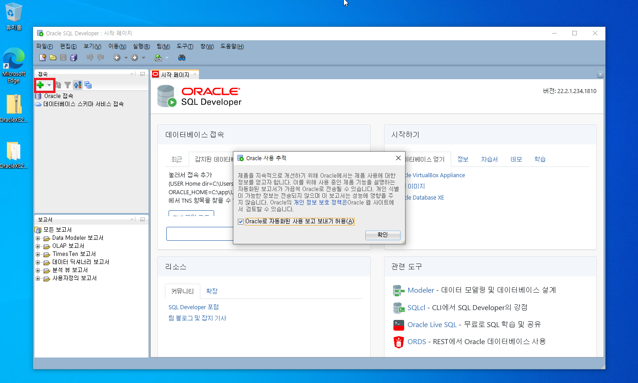Image resolution: width=638 pixels, height=383 pixels.
Task: Expand the 사용자정의 보고서 node
Action: pos(38,278)
